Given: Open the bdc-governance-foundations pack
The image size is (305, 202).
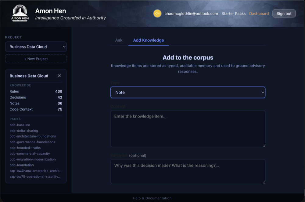Looking at the screenshot, I should coord(32,142).
